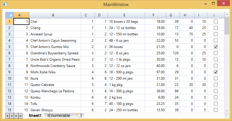Select cell 'Queso Manchego La Pastora'
The width and height of the screenshot is (232, 121).
click(x=55, y=91)
